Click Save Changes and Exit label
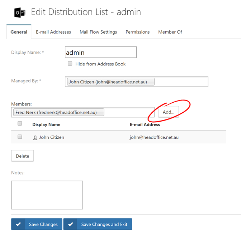The height and width of the screenshot is (240, 241). pyautogui.click(x=104, y=224)
